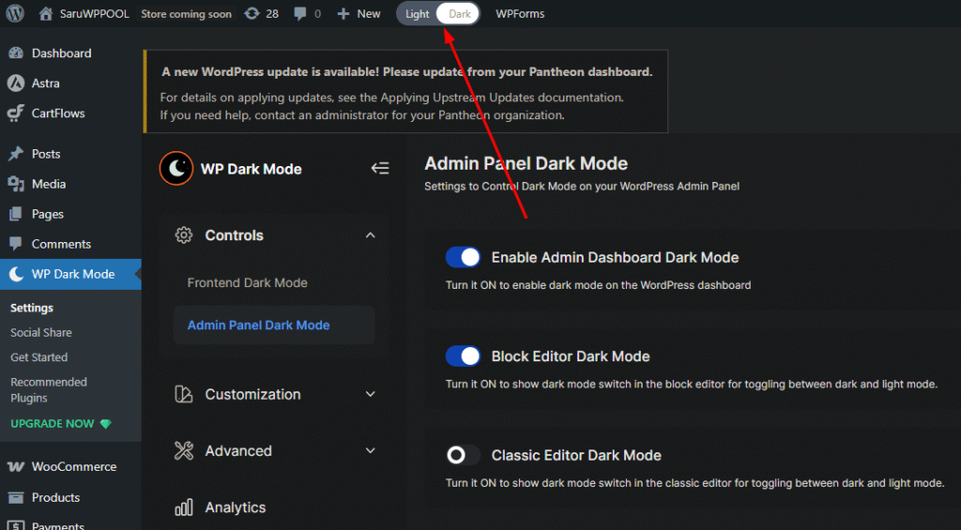
Task: Click the Analytics bar chart icon
Action: [184, 507]
